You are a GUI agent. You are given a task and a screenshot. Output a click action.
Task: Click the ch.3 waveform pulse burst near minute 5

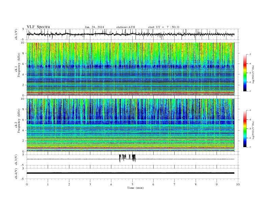tap(134, 158)
